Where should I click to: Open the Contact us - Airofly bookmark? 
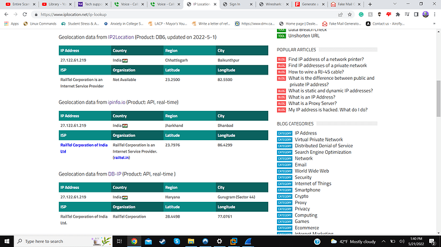385,24
